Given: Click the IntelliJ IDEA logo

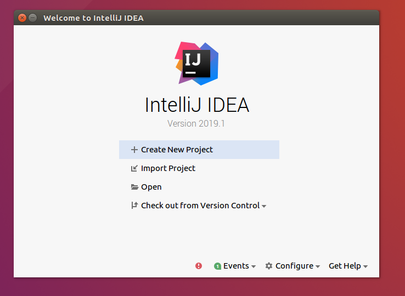Looking at the screenshot, I should point(196,64).
